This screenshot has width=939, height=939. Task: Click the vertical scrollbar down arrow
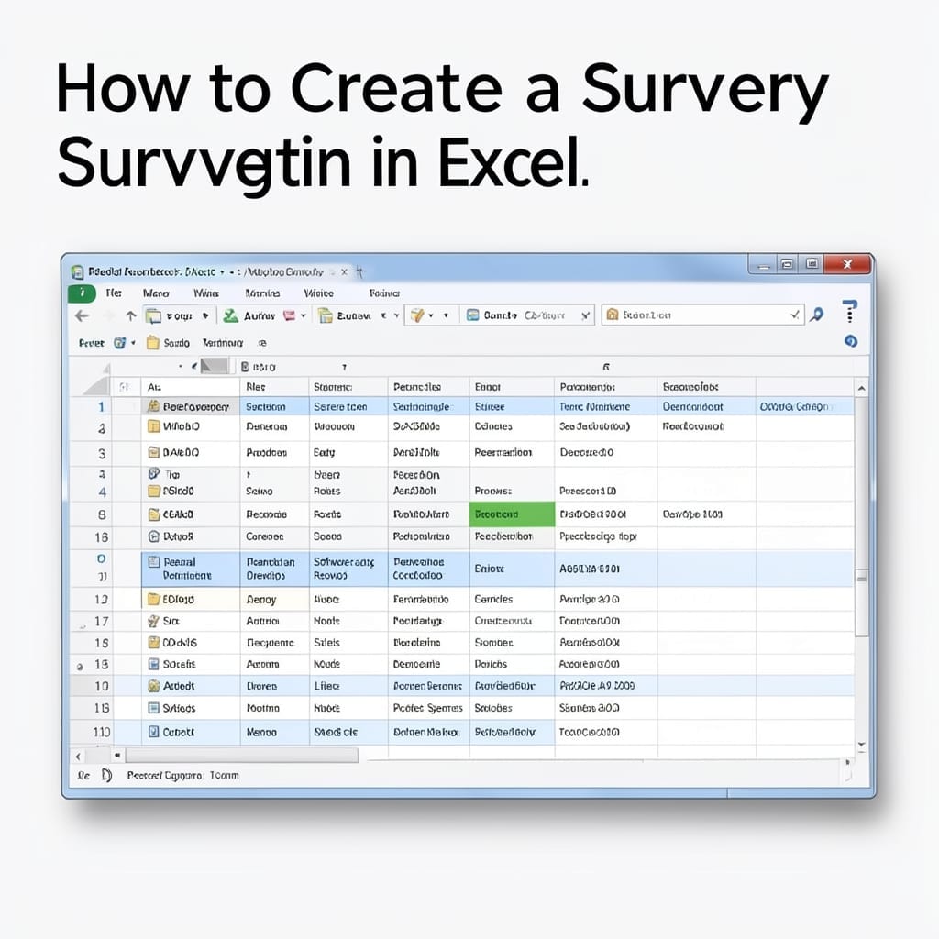click(861, 745)
